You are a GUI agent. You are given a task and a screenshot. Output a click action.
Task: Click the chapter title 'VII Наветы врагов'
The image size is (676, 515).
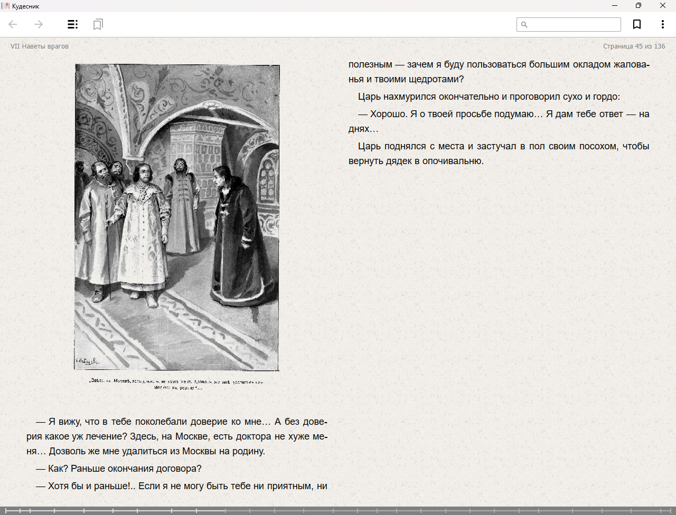40,46
